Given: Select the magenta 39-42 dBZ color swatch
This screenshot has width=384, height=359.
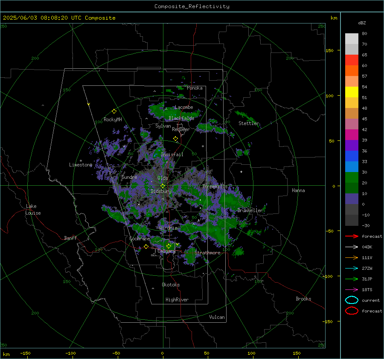Looking at the screenshot, I should [x=352, y=134].
